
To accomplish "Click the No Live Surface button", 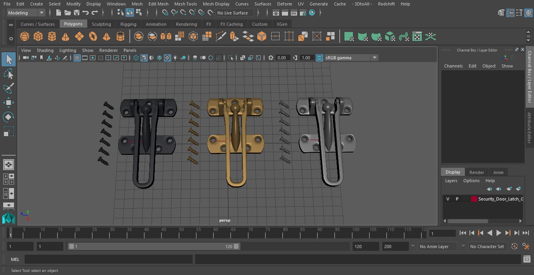I will pos(233,13).
